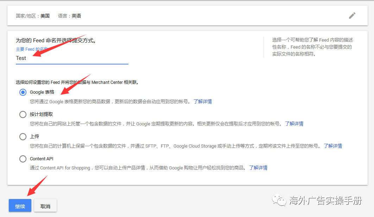The width and height of the screenshot is (374, 217).
Task: Focus the feed name field containing Test
Action: tap(72, 58)
